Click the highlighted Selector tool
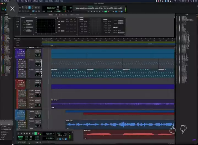Image resolution: width=198 pixels, height=145 pixels. tap(29, 7)
